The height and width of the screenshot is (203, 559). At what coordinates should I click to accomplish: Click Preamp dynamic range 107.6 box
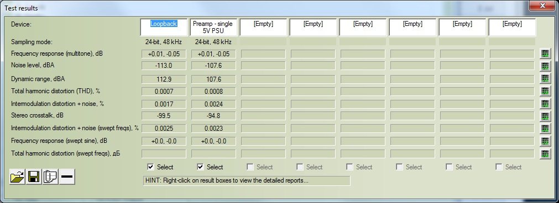213,79
